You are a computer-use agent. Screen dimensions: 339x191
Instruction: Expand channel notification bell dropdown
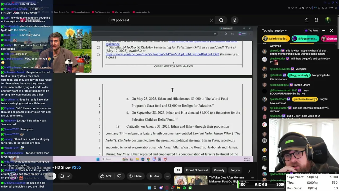65,176
